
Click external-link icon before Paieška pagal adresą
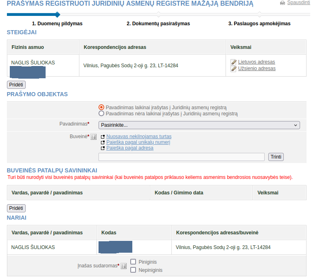coord(103,148)
